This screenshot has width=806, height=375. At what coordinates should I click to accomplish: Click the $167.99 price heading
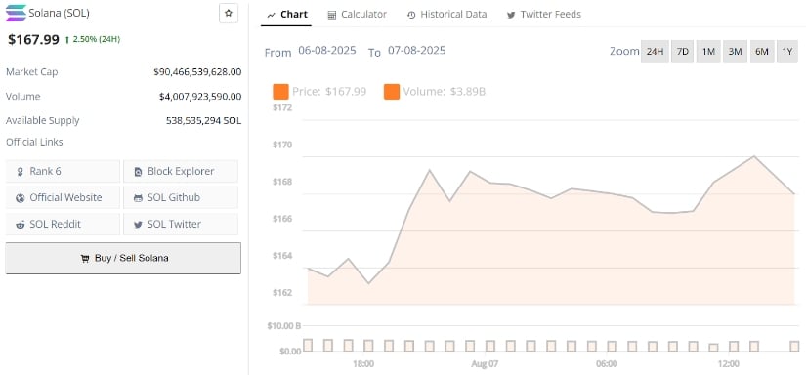pyautogui.click(x=33, y=40)
